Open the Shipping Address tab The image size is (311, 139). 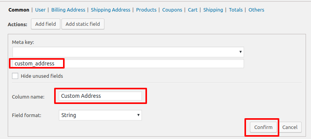pyautogui.click(x=111, y=10)
